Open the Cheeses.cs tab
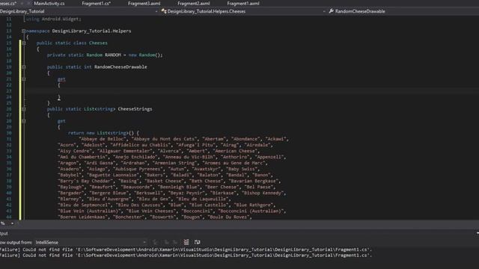The image size is (479, 269). 8,3
